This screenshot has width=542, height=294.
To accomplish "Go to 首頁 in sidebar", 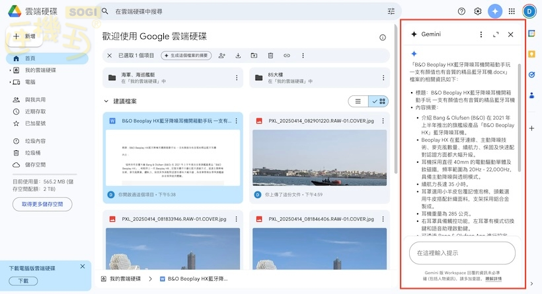I will [x=47, y=58].
